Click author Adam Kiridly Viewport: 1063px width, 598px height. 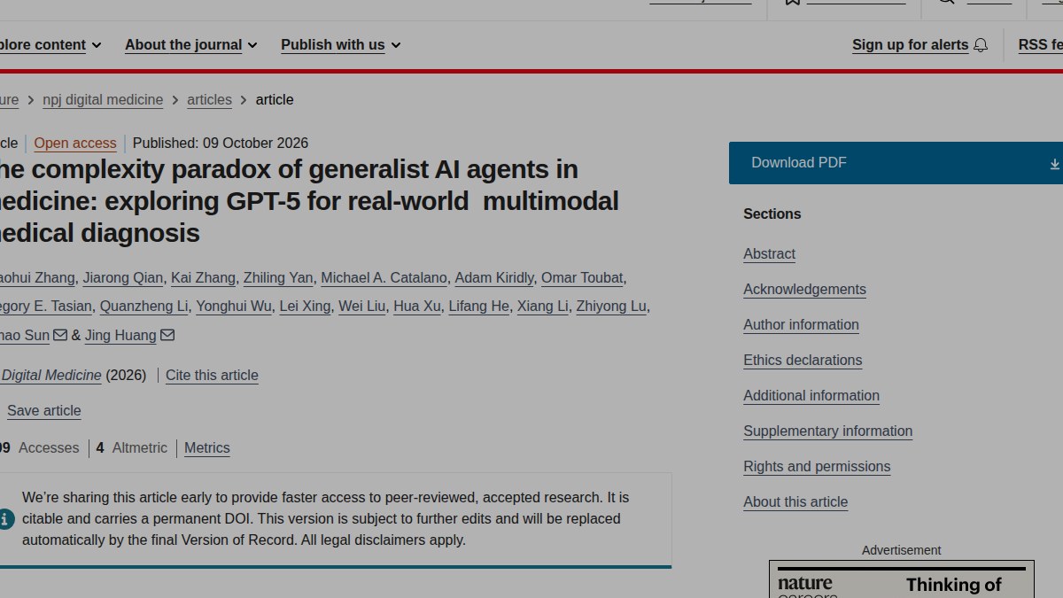pos(494,278)
